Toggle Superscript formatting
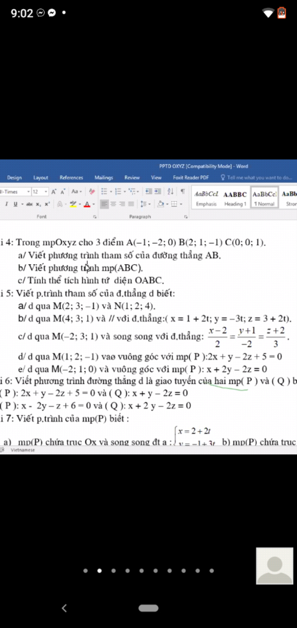This screenshot has height=628, width=297. (x=47, y=204)
